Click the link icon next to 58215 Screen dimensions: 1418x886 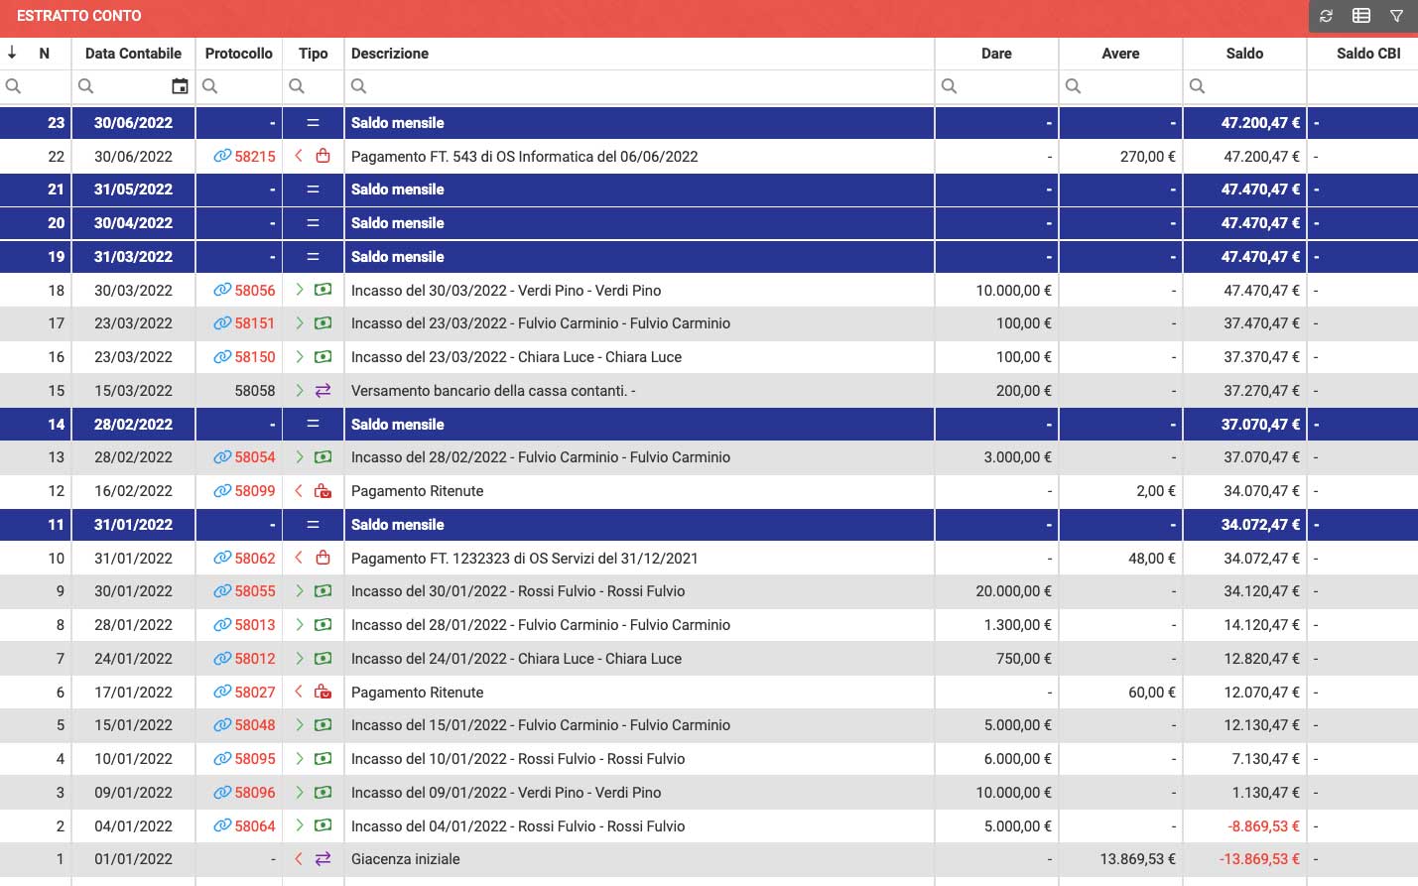(x=222, y=156)
